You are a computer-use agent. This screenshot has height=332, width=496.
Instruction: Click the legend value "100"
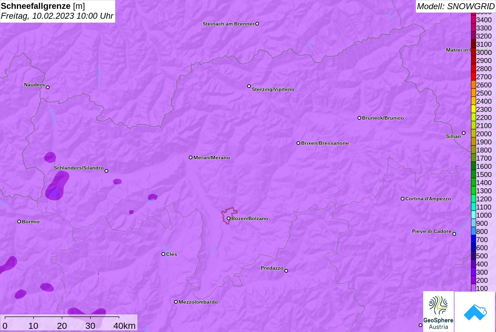(482, 288)
